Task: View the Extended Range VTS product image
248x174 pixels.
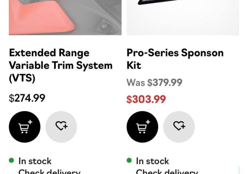Action: pos(65,17)
